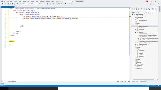
Task: Click the Solution Explorer Properties wrench icon
Action: coord(153,9)
